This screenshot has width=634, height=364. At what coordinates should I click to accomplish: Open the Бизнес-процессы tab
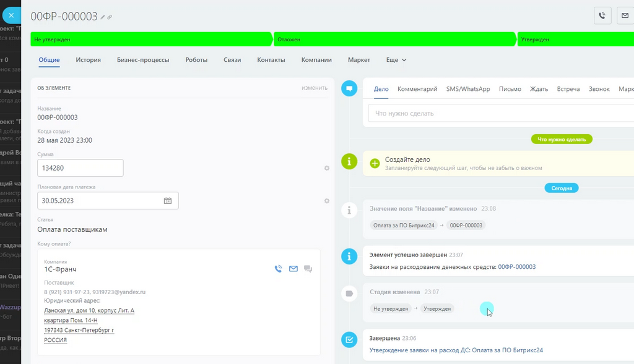[x=143, y=60]
